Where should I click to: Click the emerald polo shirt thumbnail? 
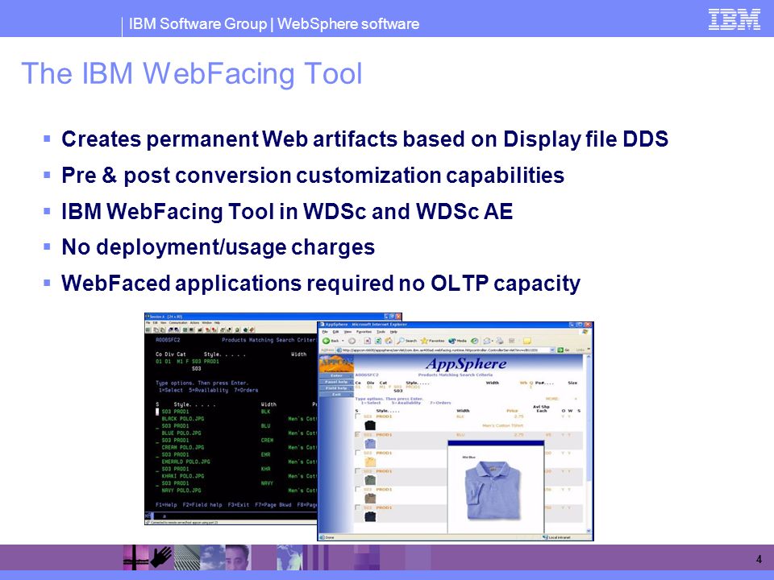click(370, 480)
